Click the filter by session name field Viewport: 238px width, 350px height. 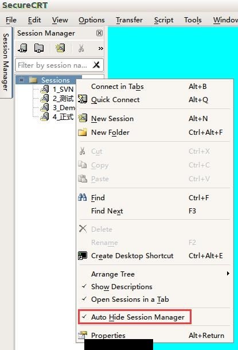(53, 65)
